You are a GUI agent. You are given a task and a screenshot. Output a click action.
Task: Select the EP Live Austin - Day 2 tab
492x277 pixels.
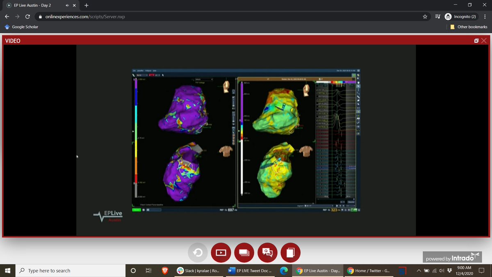tap(37, 5)
